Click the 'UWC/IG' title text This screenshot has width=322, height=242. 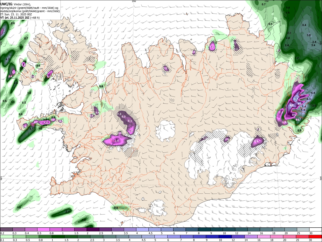[x=6, y=4]
